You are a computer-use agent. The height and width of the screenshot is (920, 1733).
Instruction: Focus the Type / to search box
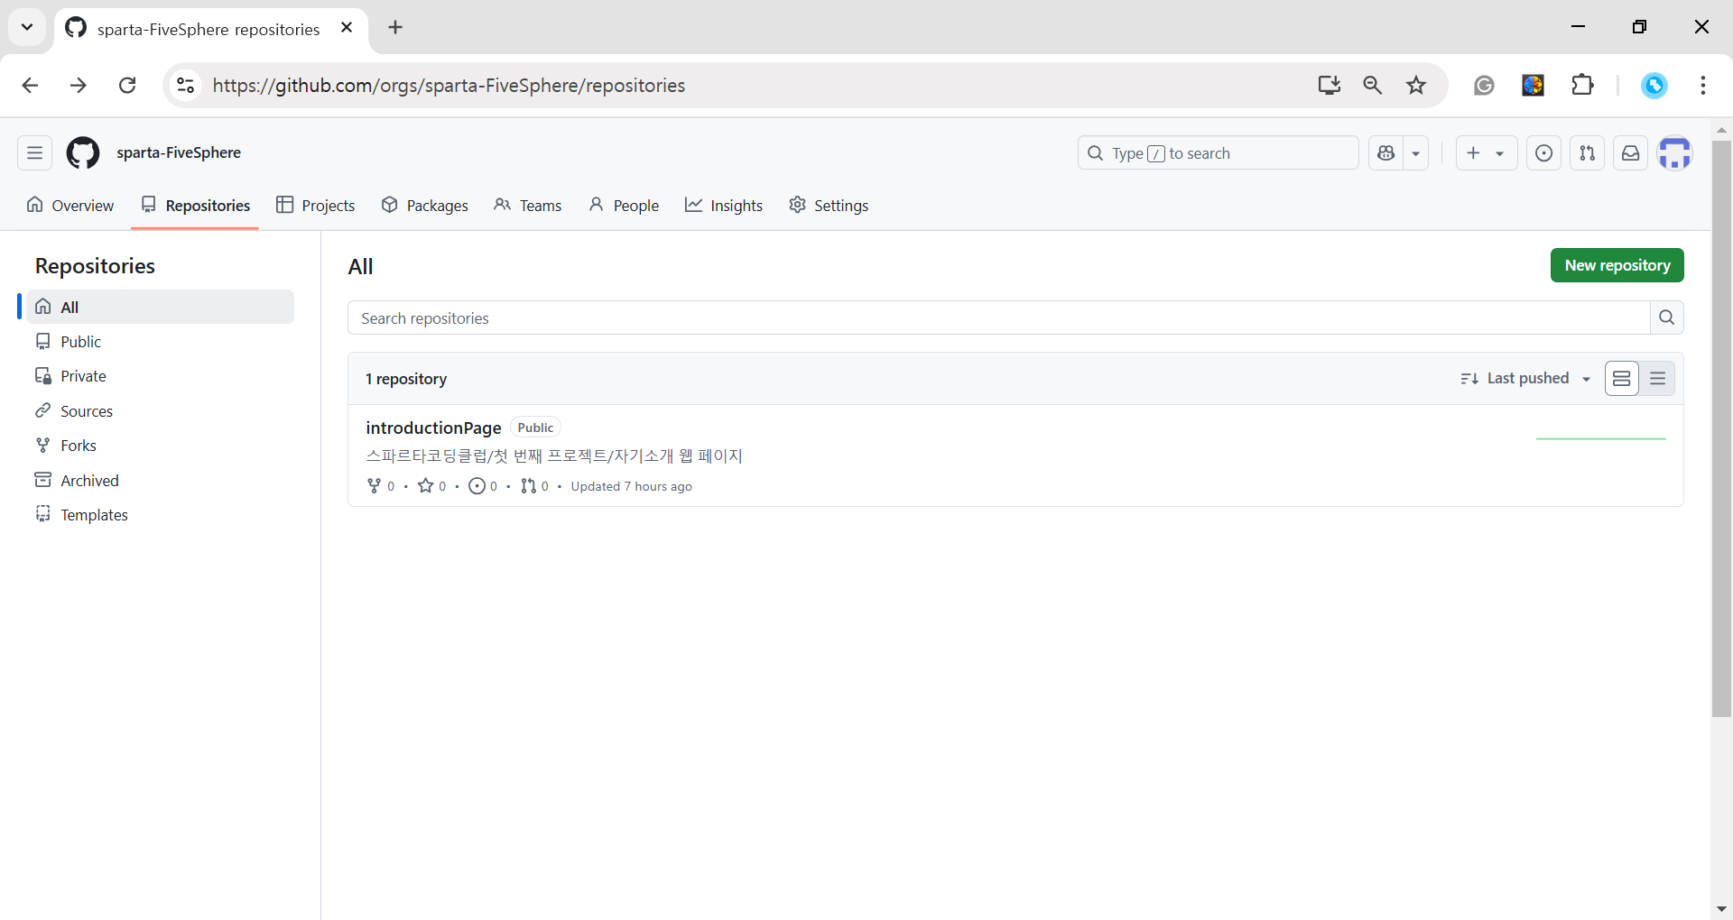coord(1218,153)
